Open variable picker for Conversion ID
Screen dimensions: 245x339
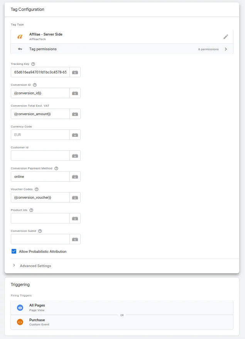click(x=75, y=93)
